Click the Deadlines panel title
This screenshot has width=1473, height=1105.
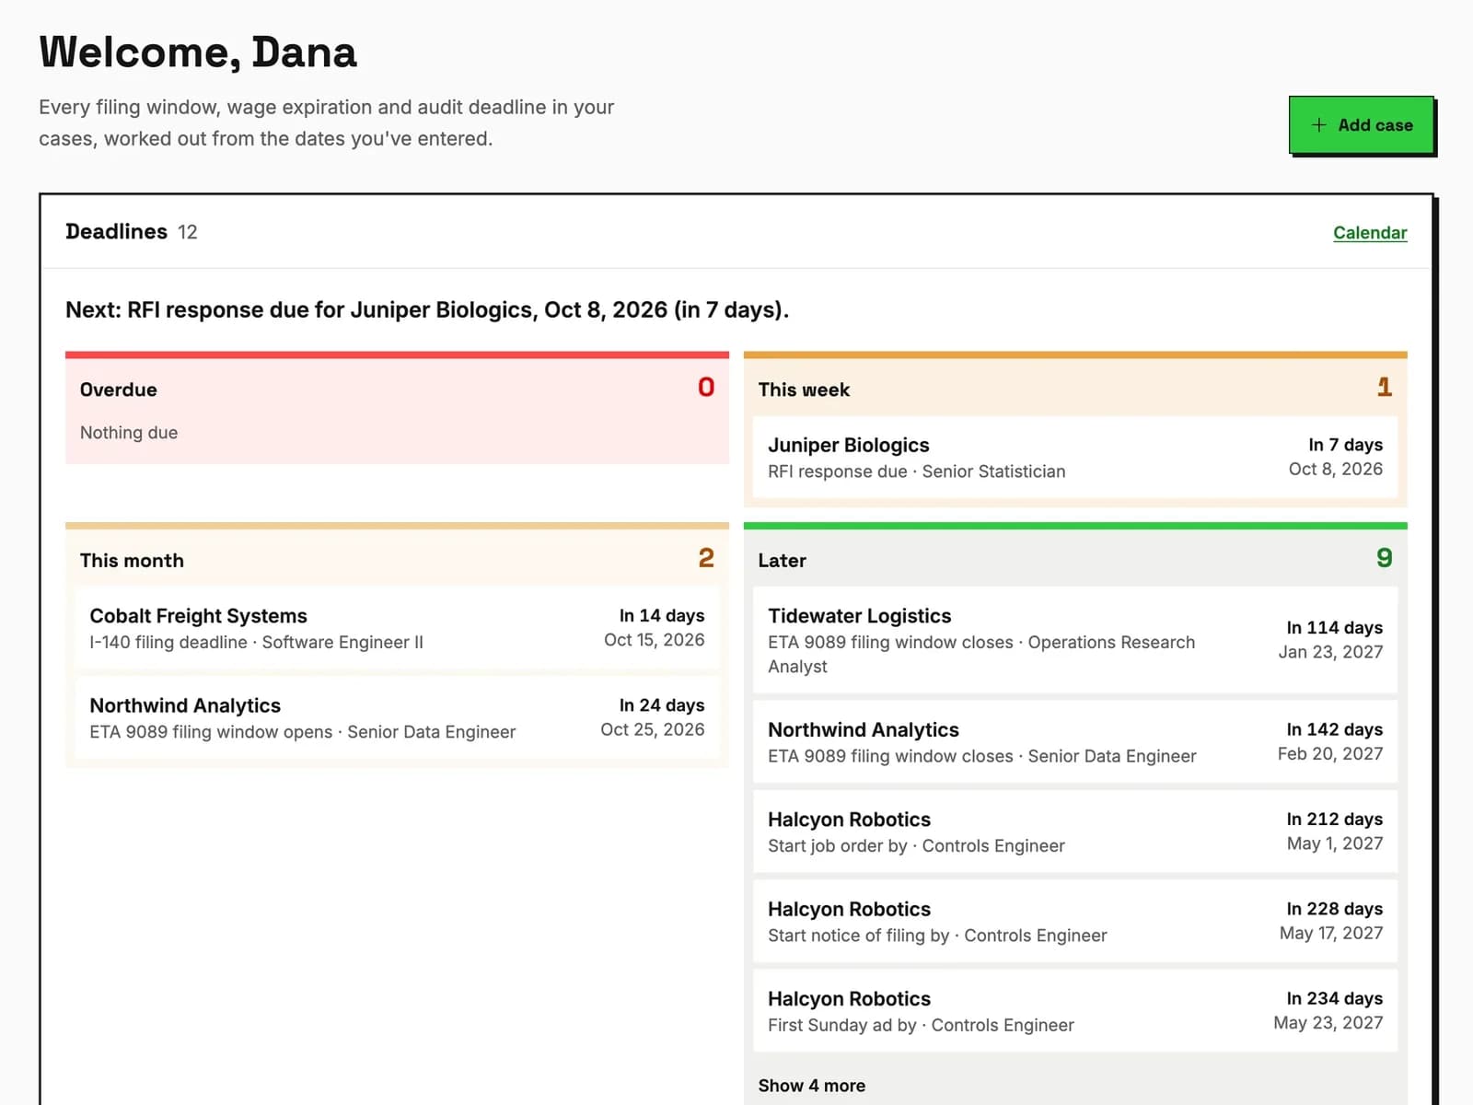pos(116,231)
